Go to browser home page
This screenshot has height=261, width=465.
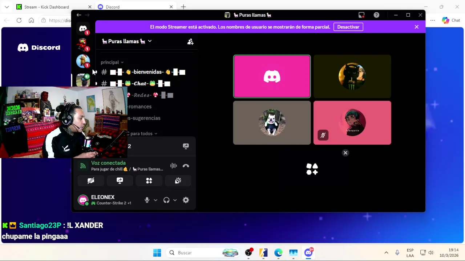click(31, 20)
